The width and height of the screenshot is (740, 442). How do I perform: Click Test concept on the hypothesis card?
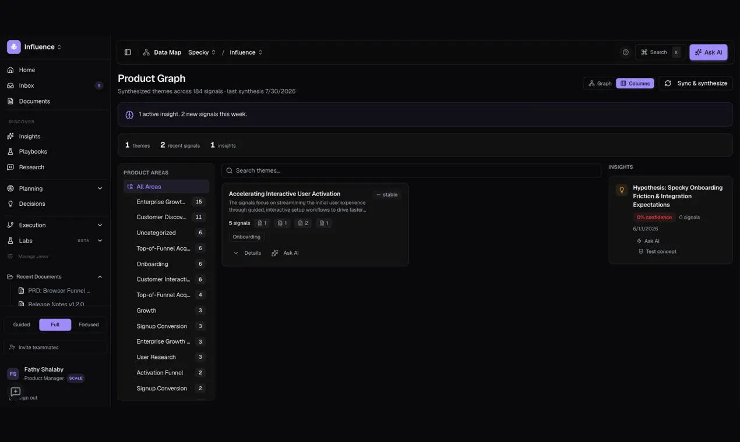pyautogui.click(x=657, y=252)
